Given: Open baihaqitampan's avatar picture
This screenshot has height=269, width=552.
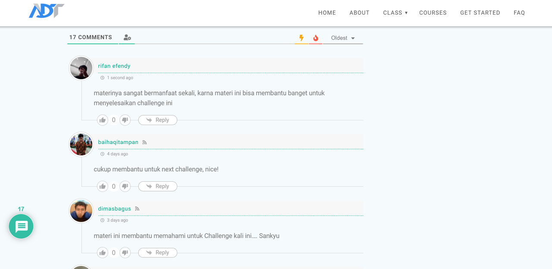Looking at the screenshot, I should [x=81, y=144].
